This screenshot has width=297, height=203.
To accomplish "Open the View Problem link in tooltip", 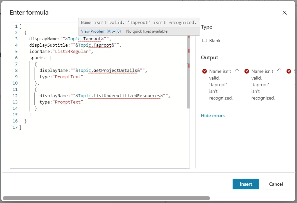I will (101, 31).
